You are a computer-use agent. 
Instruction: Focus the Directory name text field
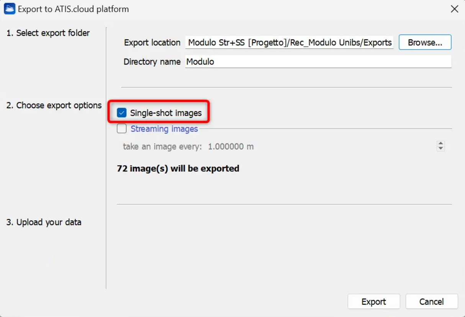[x=318, y=62]
